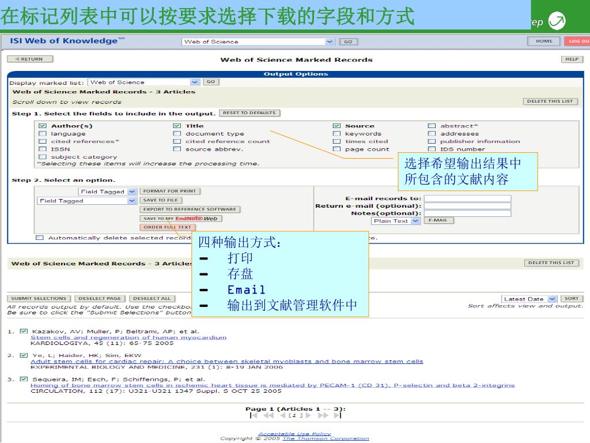
Task: Tick cited reference count checkbox
Action: point(177,141)
